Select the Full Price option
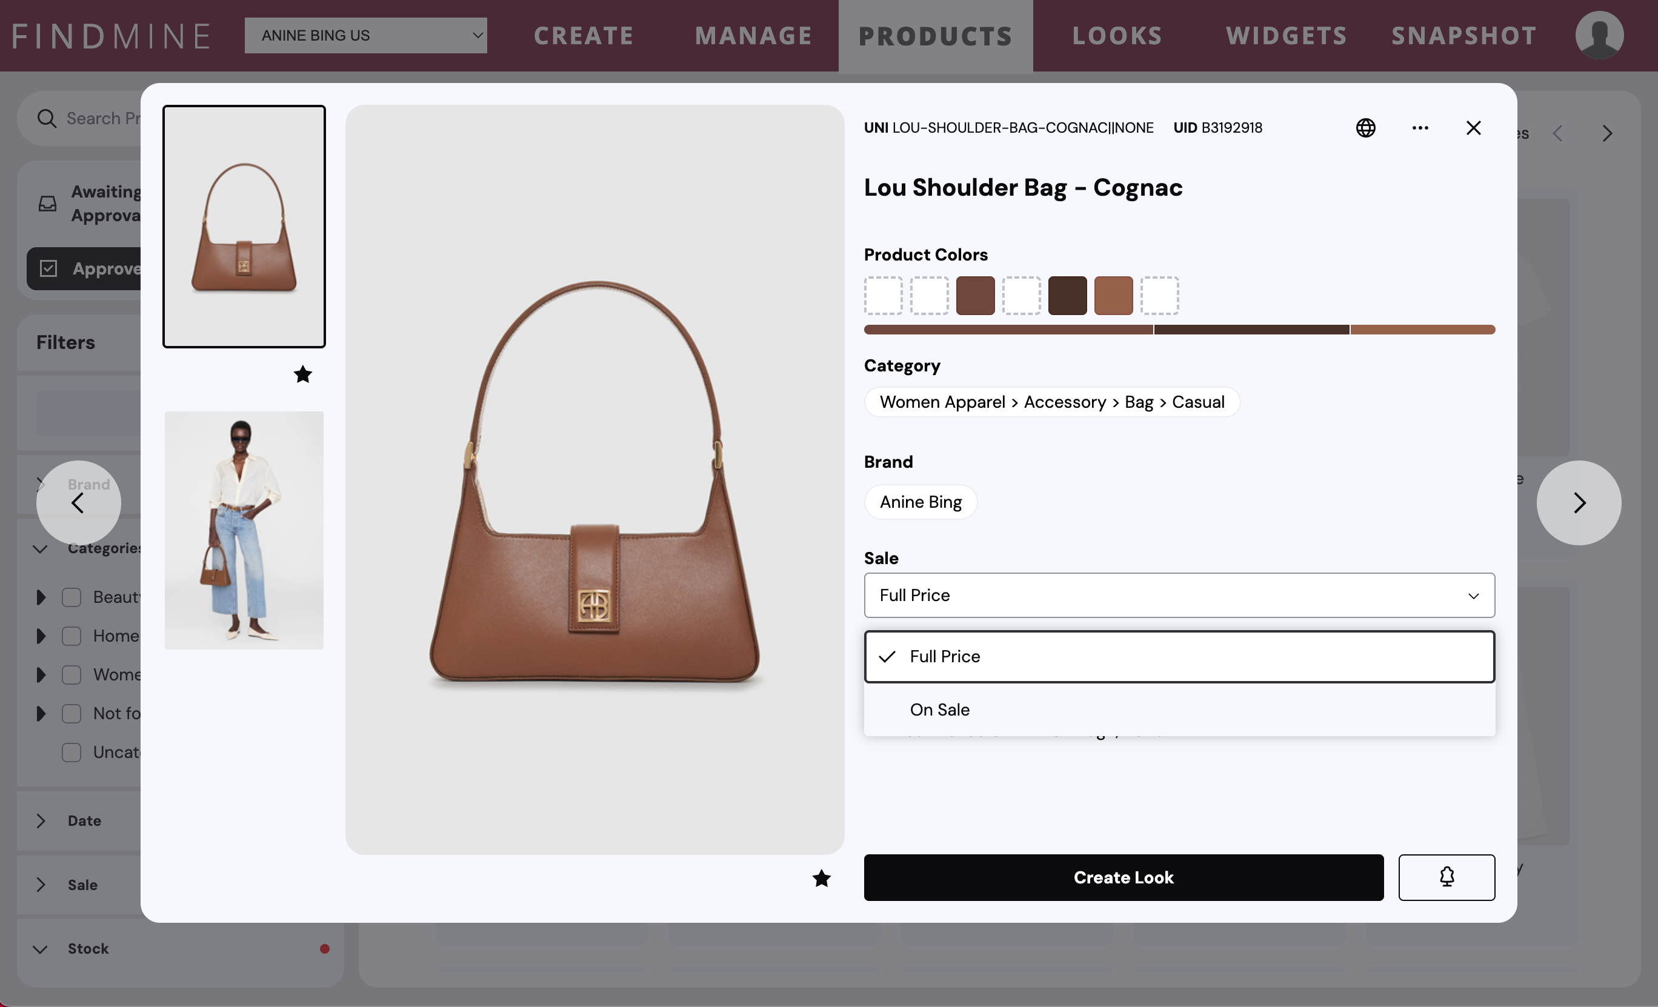This screenshot has height=1007, width=1658. pos(1179,657)
